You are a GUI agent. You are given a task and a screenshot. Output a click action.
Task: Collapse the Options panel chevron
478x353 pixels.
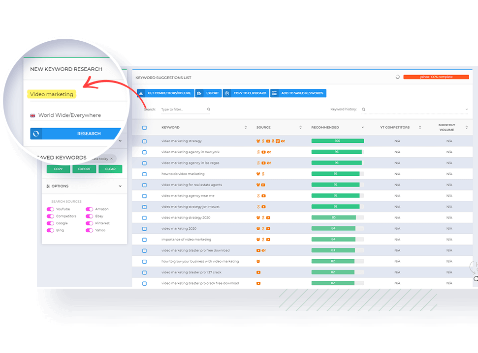120,186
